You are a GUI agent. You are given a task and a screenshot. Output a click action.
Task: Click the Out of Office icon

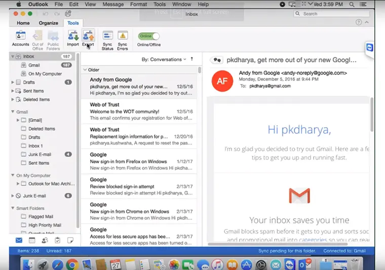pos(37,40)
